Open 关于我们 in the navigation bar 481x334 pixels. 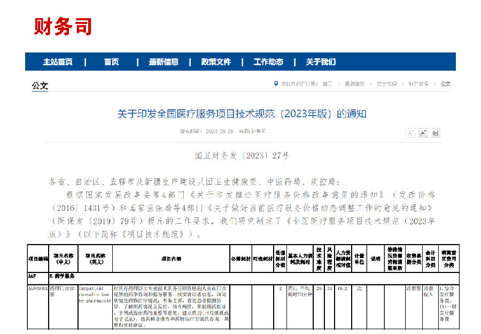coord(321,62)
